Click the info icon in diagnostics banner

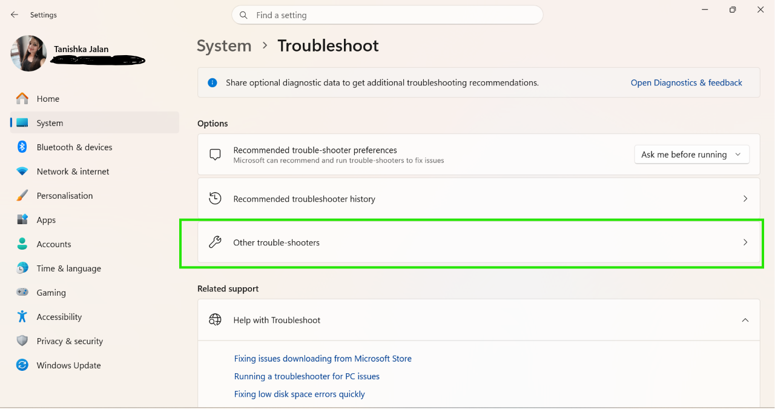(x=213, y=82)
